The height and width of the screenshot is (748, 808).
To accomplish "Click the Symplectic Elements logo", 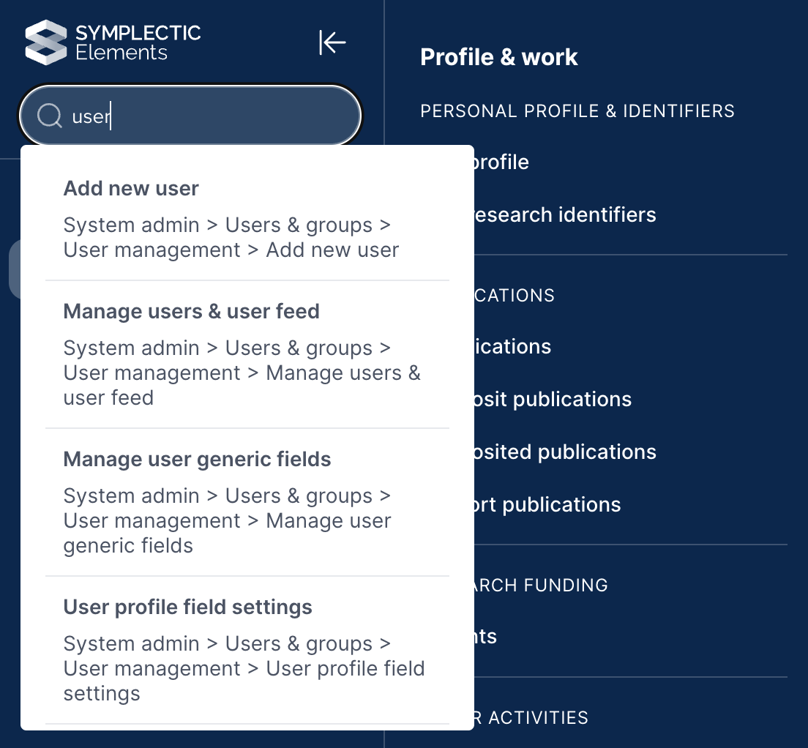I will click(45, 42).
